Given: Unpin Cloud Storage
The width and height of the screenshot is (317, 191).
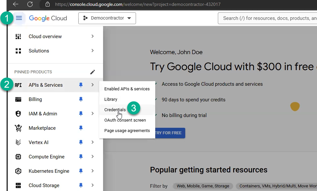Looking at the screenshot, I should click(x=81, y=185).
